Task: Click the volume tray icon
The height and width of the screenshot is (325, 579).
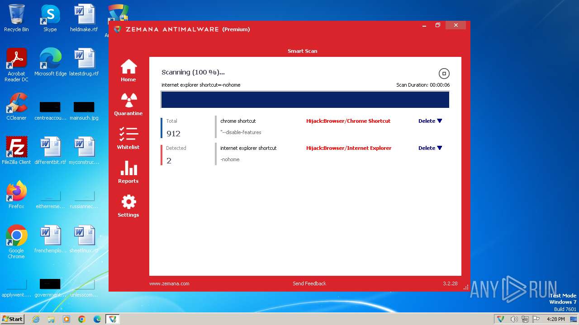Action: 514,319
